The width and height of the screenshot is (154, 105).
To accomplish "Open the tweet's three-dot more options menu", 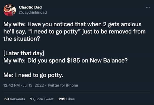I will [147, 7].
